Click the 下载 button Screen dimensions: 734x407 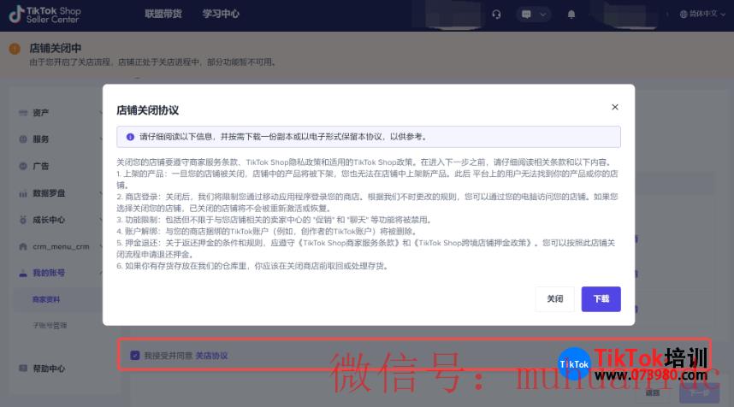click(601, 299)
